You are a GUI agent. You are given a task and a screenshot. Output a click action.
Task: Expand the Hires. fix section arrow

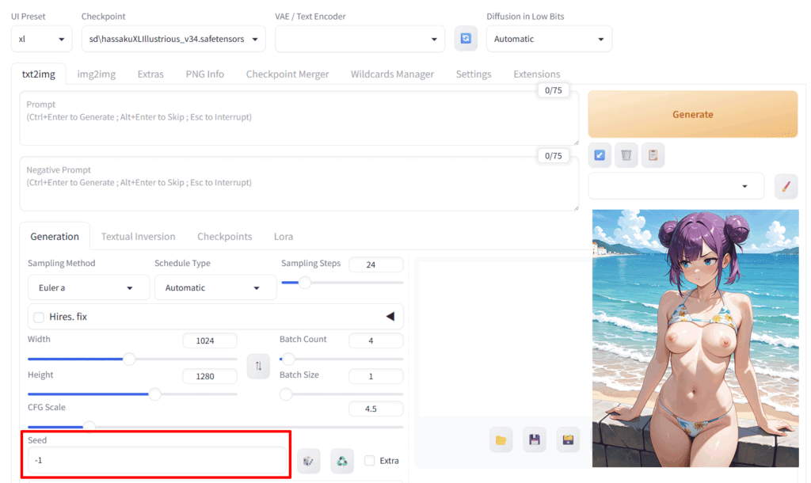click(x=390, y=317)
